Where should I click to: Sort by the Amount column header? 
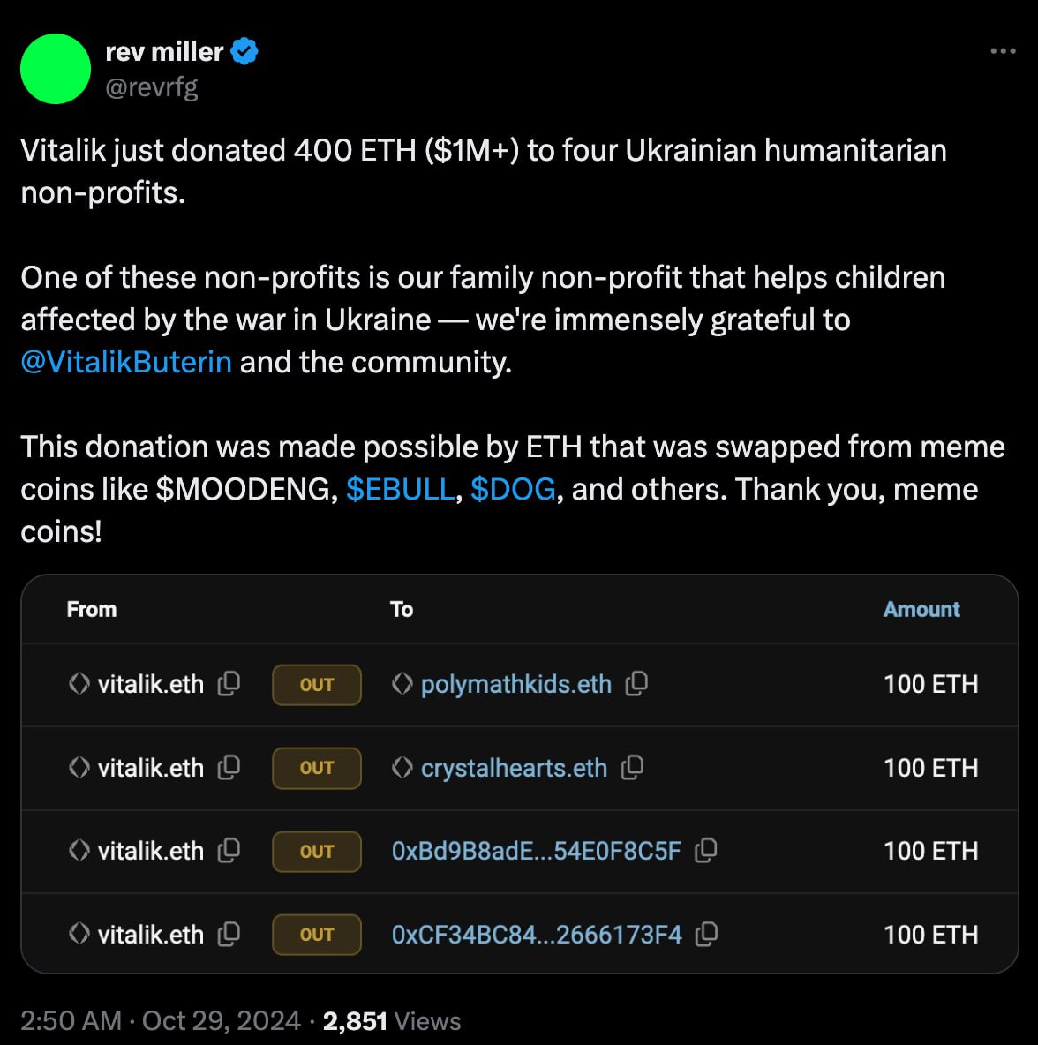tap(921, 609)
